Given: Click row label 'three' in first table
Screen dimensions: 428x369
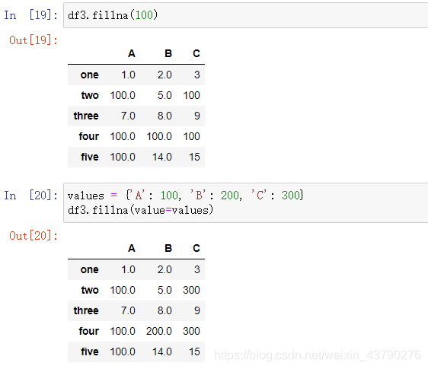Looking at the screenshot, I should [86, 116].
